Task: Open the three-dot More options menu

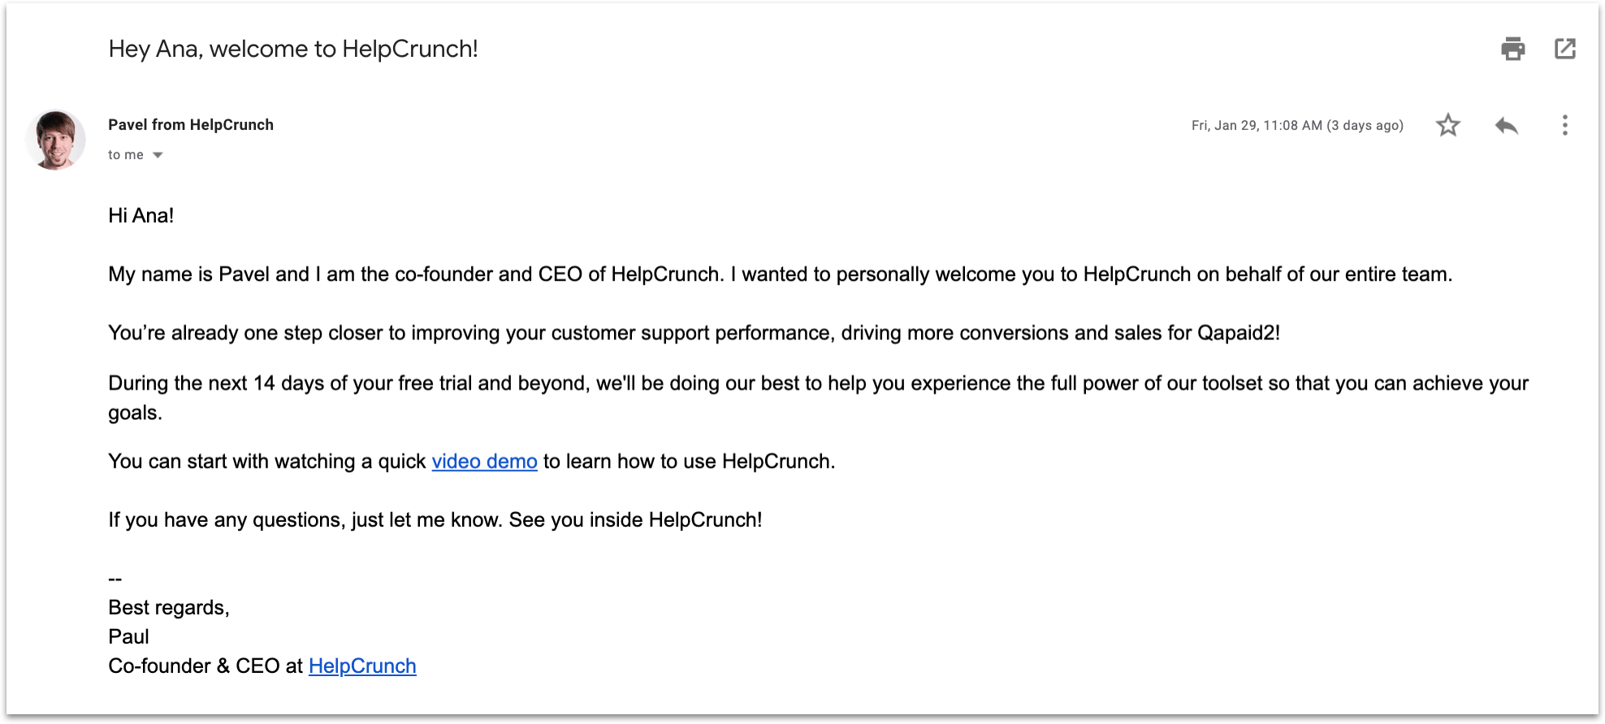Action: [1564, 125]
